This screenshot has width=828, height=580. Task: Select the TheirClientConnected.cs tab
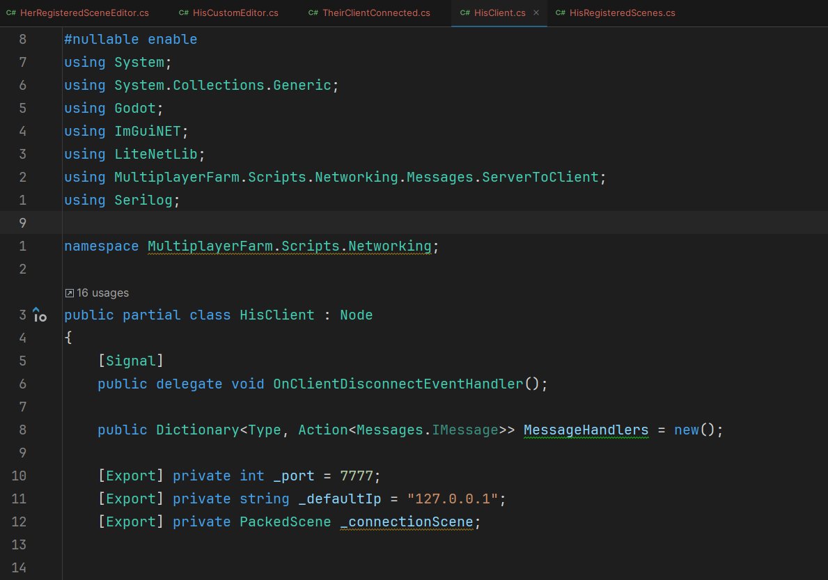(369, 13)
